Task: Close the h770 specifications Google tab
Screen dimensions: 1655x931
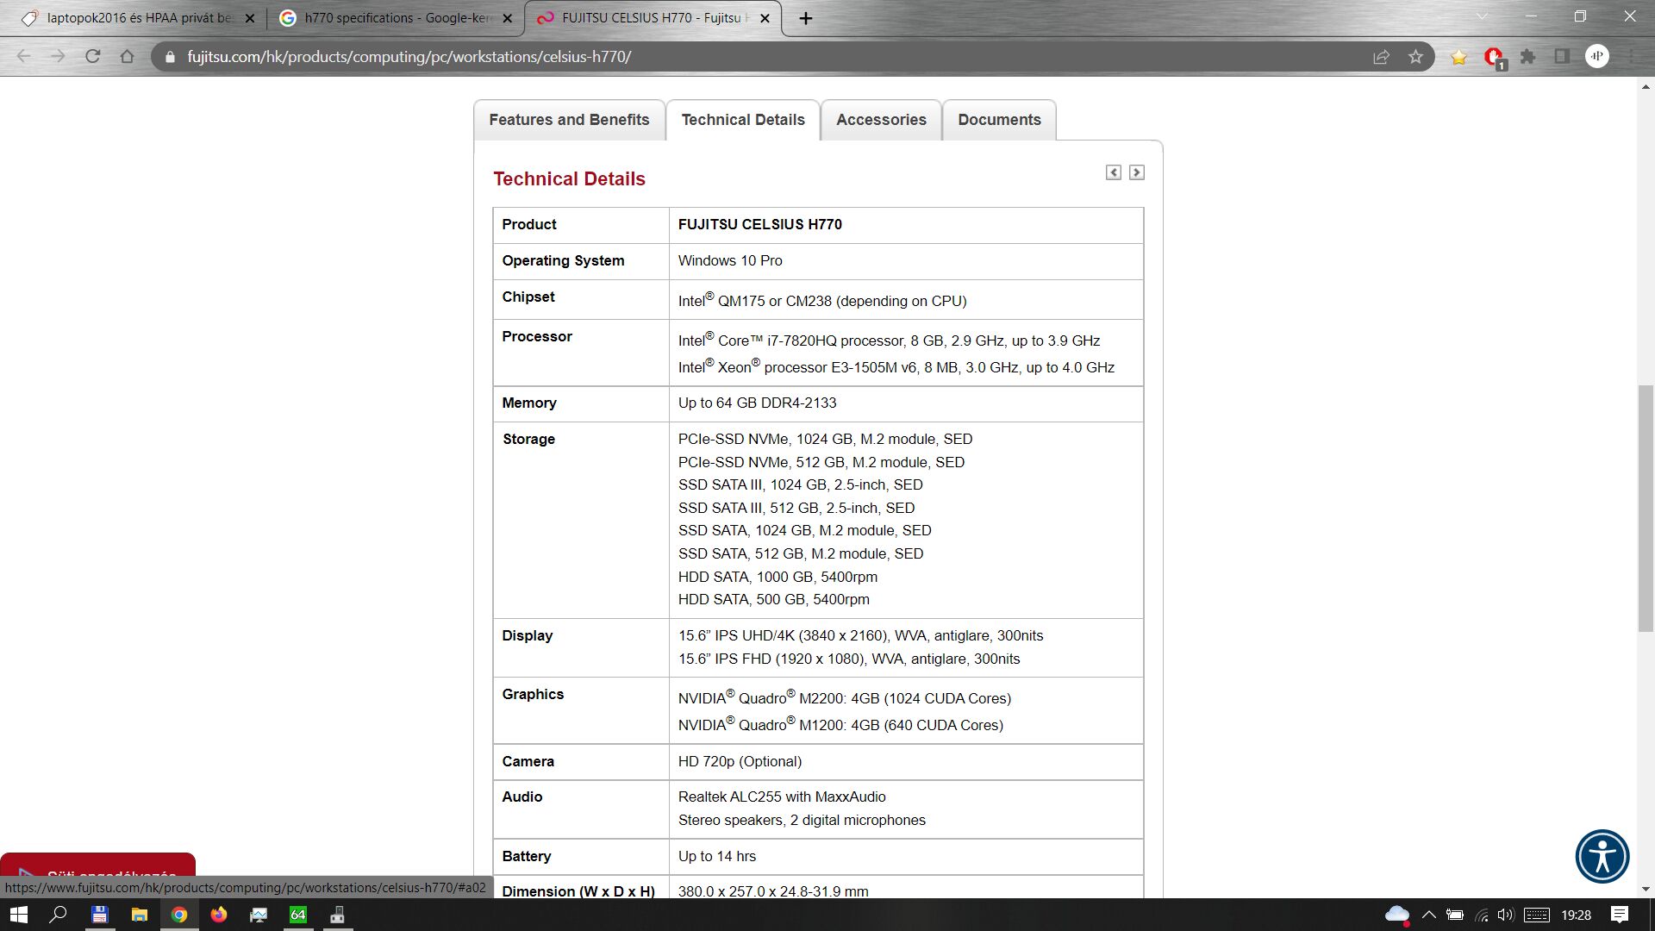Action: pyautogui.click(x=507, y=18)
